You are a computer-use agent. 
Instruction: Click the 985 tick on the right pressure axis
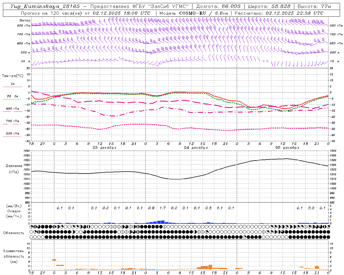pos(333,202)
